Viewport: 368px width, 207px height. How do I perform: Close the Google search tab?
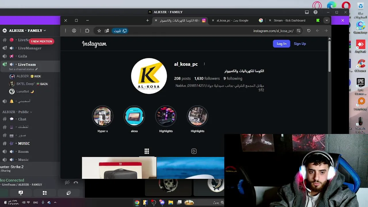click(x=213, y=20)
